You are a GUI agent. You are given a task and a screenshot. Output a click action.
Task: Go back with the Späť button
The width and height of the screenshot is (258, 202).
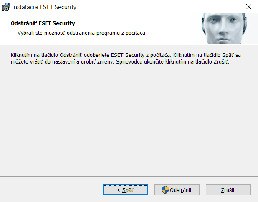click(x=126, y=190)
